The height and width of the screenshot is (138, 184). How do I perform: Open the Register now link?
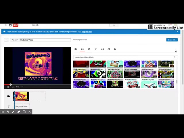click(x=87, y=32)
